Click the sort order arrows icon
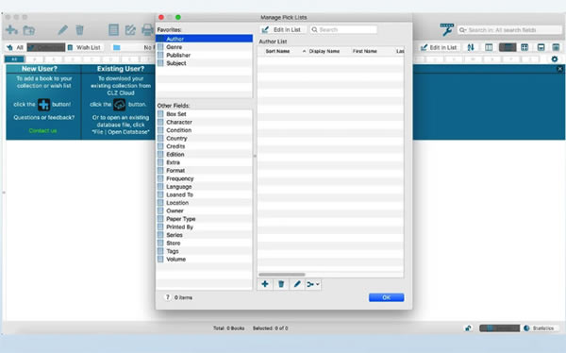 (471, 47)
